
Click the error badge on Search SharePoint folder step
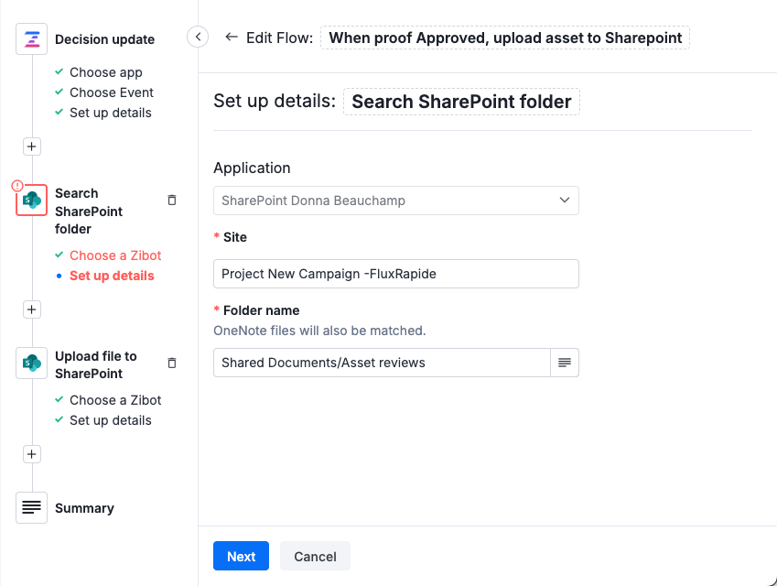[x=16, y=185]
